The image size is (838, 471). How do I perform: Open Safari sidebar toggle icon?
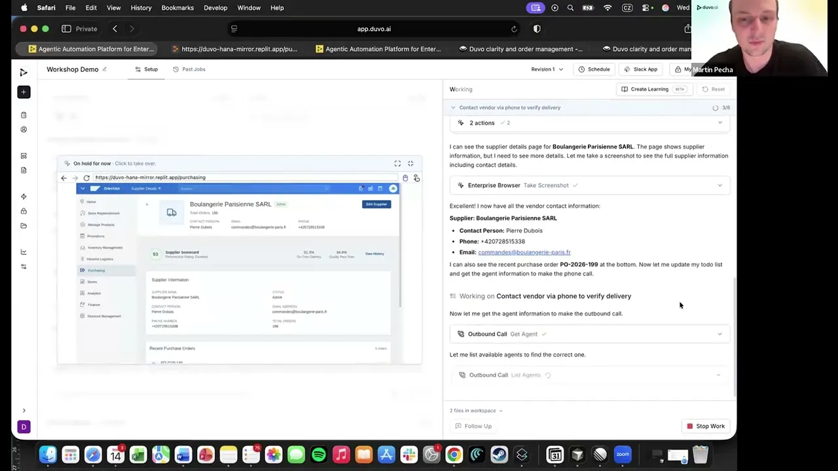pyautogui.click(x=66, y=29)
